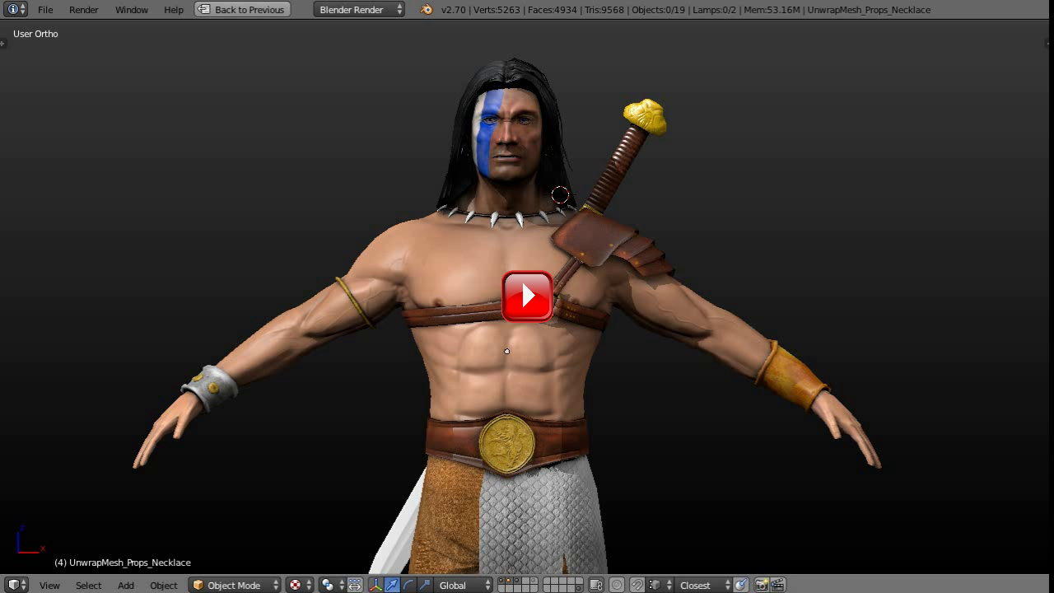The image size is (1054, 593).
Task: Open the pivot point selector
Action: pos(333,585)
